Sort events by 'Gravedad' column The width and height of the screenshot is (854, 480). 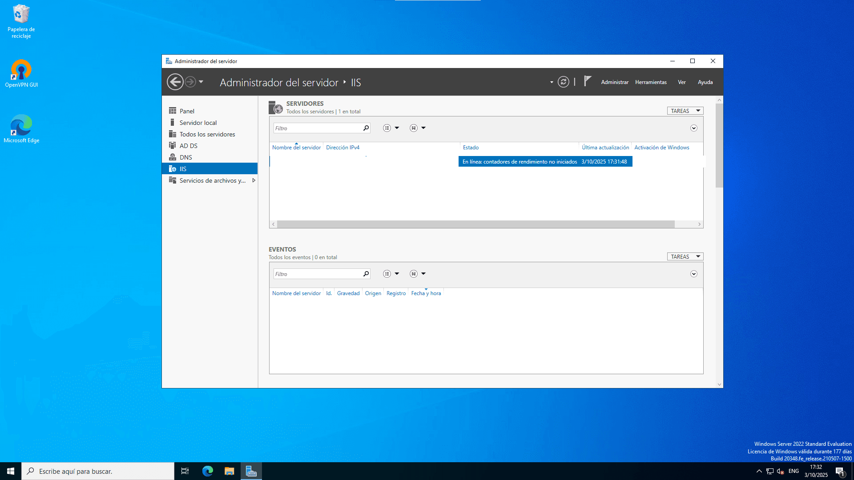[348, 293]
